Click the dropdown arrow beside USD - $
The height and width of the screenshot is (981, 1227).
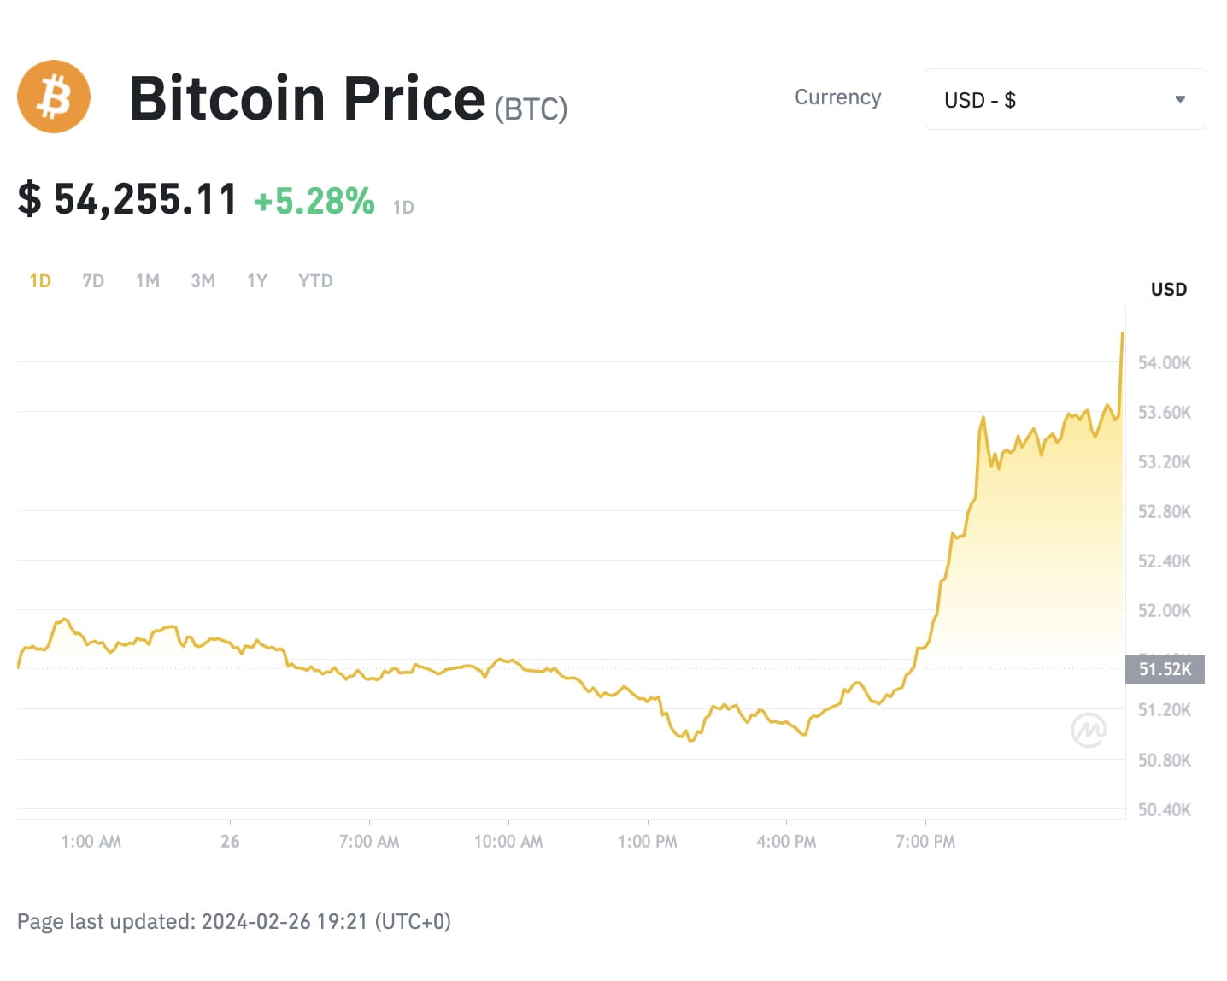(1179, 99)
